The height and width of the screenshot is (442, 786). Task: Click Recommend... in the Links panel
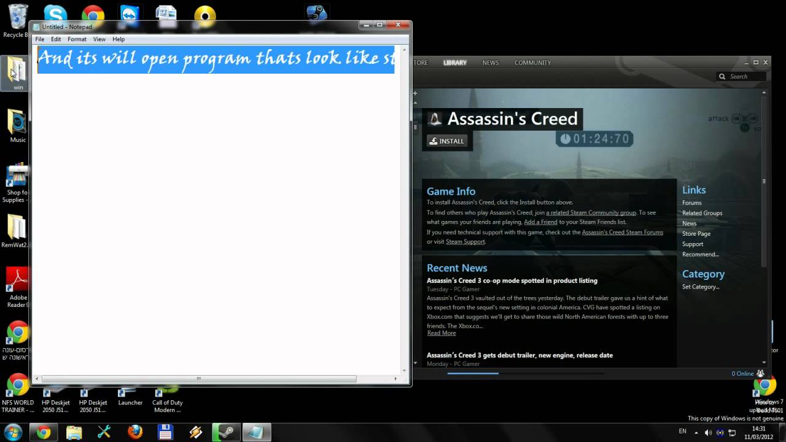pyautogui.click(x=700, y=254)
